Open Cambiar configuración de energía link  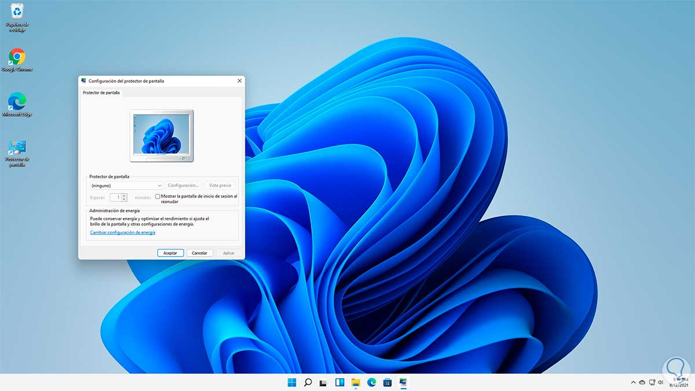pos(123,232)
